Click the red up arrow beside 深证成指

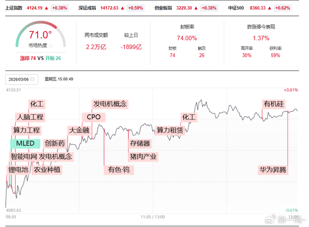[x=122, y=8]
